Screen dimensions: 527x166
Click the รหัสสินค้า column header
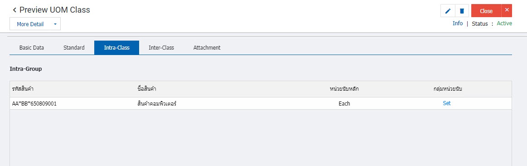coord(23,89)
